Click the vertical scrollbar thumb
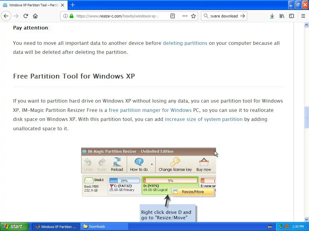The width and height of the screenshot is (309, 231). (306, 117)
